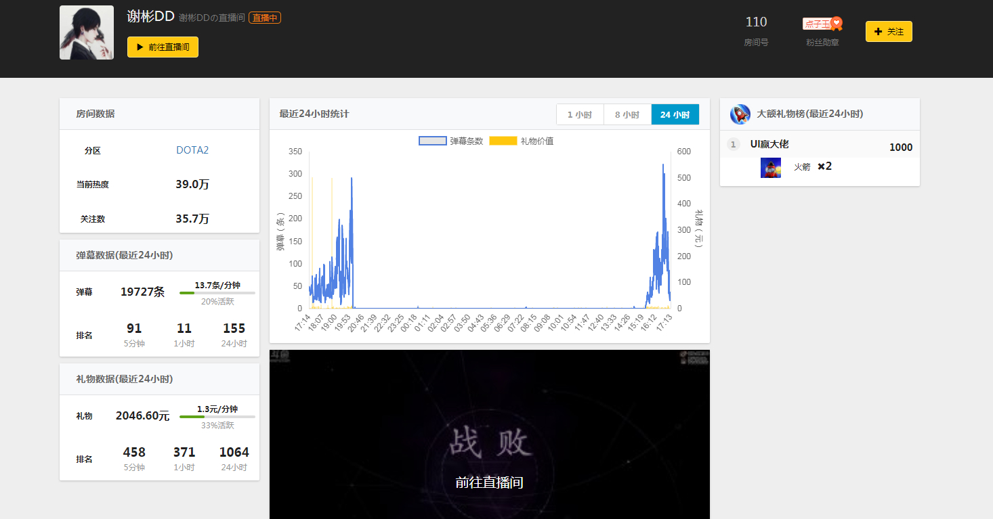The height and width of the screenshot is (519, 993).
Task: Click the 直播中 live status badge
Action: [265, 18]
